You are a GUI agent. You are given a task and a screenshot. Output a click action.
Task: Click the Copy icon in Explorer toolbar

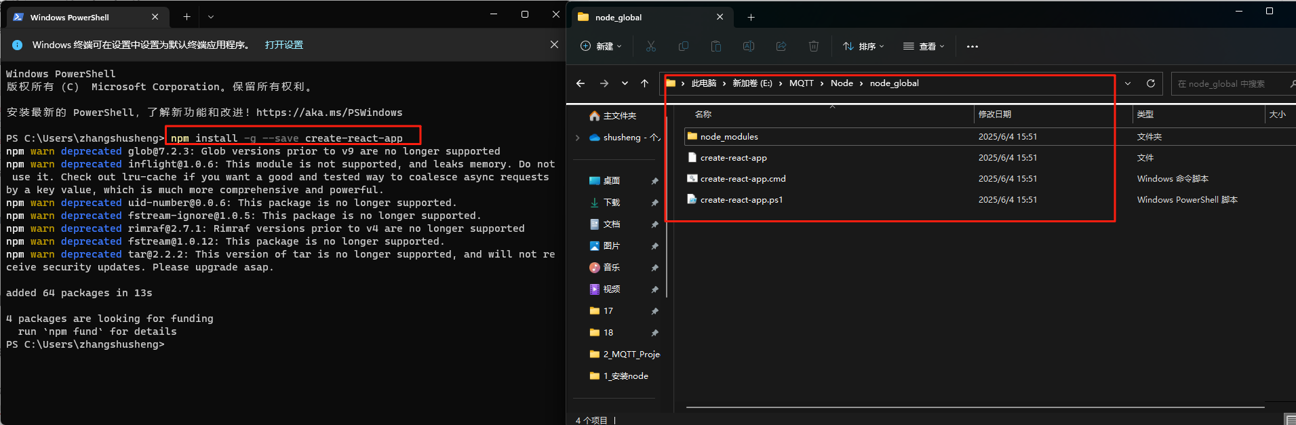pos(684,46)
